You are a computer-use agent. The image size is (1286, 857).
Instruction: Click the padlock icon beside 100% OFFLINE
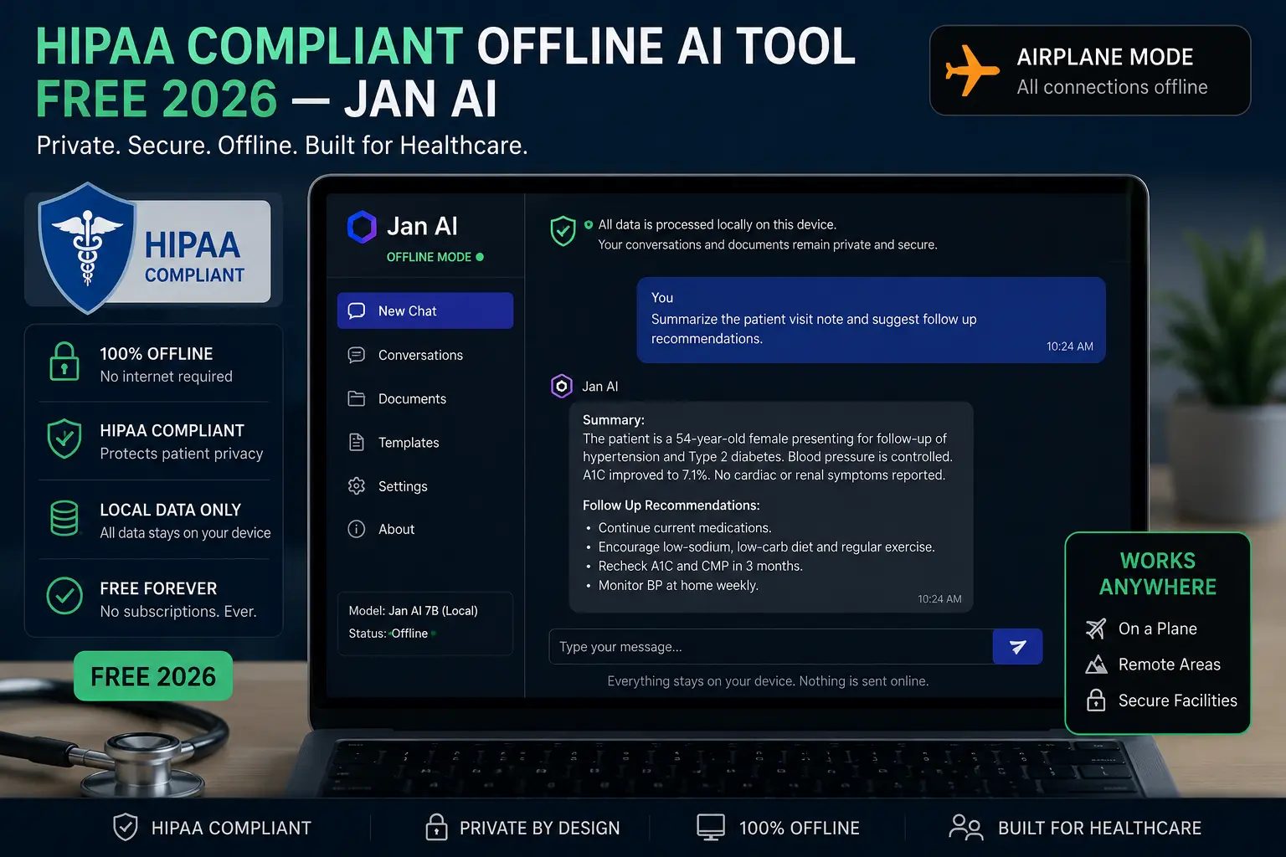point(64,362)
